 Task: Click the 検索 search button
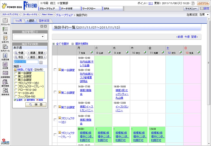click(36, 104)
